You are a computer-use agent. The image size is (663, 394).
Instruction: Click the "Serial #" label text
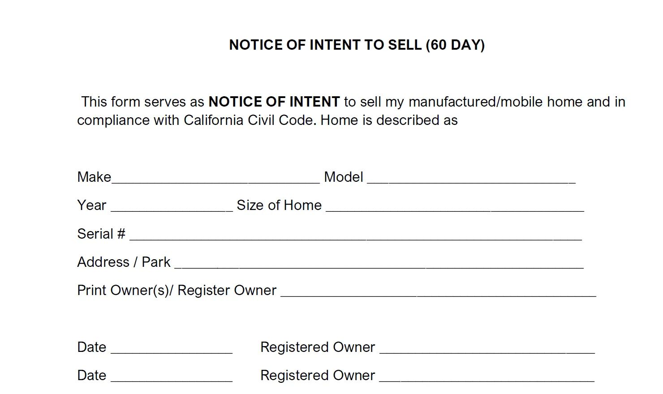[x=101, y=234]
